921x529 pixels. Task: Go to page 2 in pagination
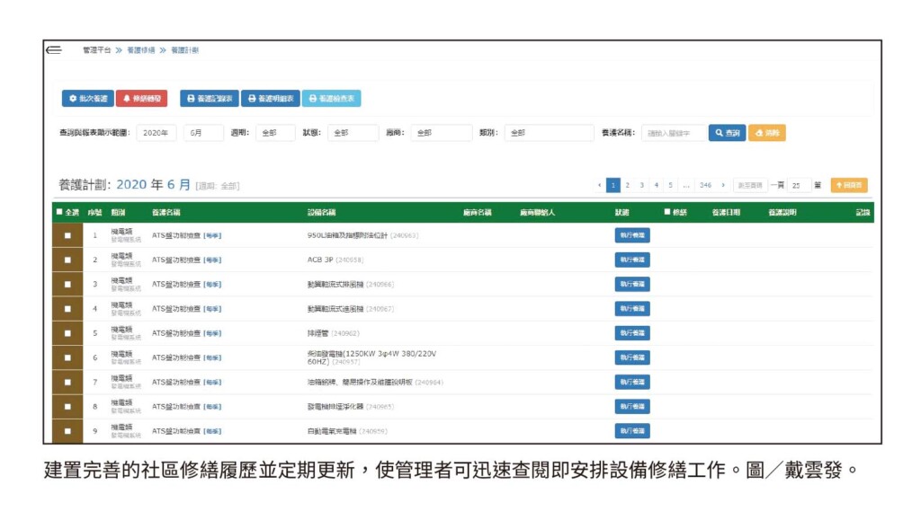(x=627, y=186)
